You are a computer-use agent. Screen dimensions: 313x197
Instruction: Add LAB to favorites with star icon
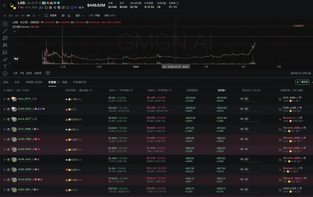point(4,5)
